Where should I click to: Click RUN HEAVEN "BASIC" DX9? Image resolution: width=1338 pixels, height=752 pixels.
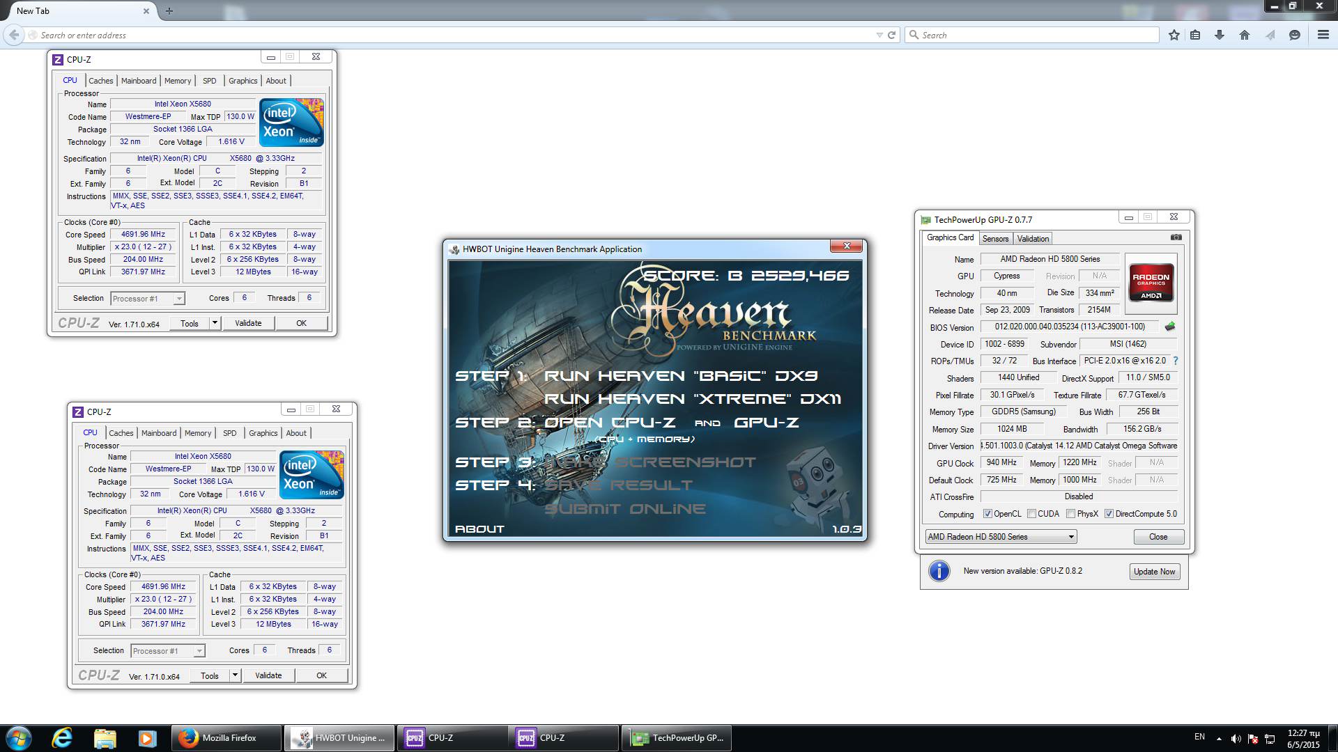pyautogui.click(x=681, y=376)
